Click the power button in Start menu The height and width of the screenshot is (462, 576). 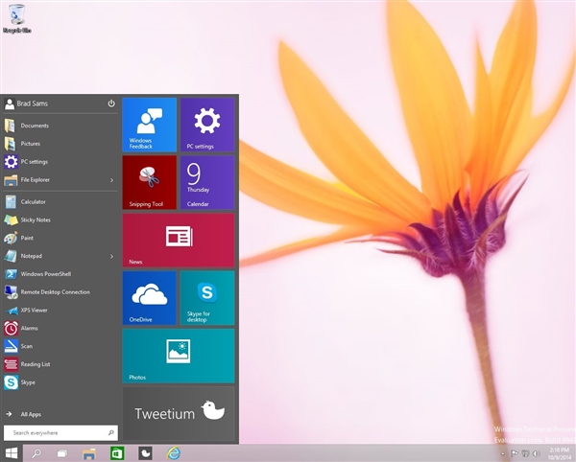click(x=111, y=103)
